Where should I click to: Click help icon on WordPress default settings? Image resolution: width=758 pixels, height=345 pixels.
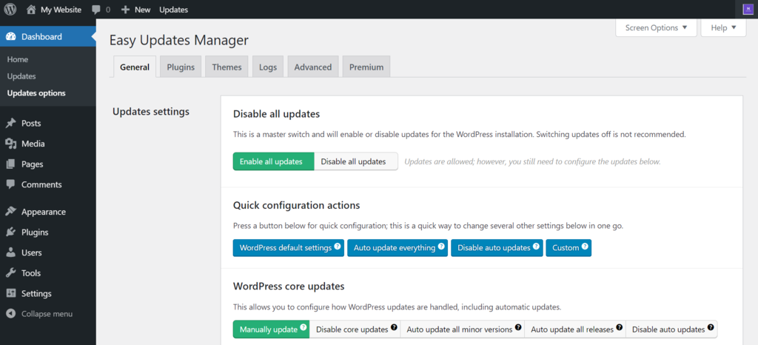click(x=338, y=247)
